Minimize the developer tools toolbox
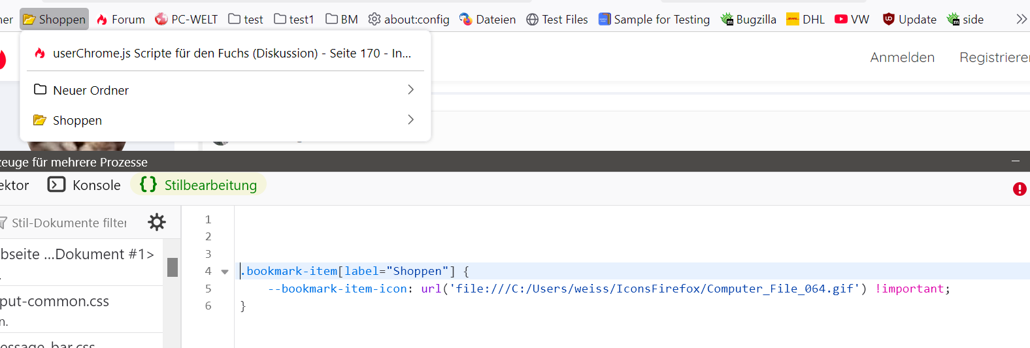This screenshot has width=1030, height=348. pyautogui.click(x=1015, y=161)
